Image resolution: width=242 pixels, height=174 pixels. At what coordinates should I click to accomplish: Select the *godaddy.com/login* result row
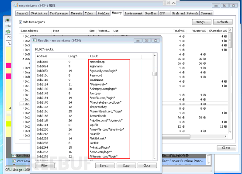(x=94, y=71)
